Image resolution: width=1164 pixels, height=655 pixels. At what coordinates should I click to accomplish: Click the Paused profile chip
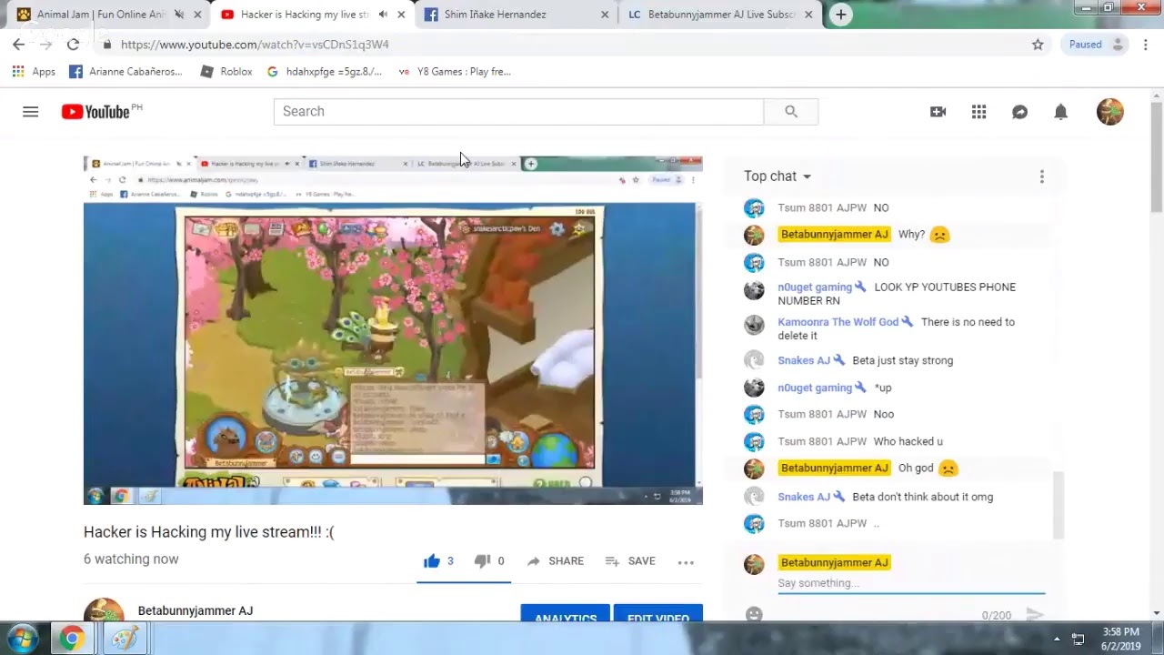click(1094, 45)
